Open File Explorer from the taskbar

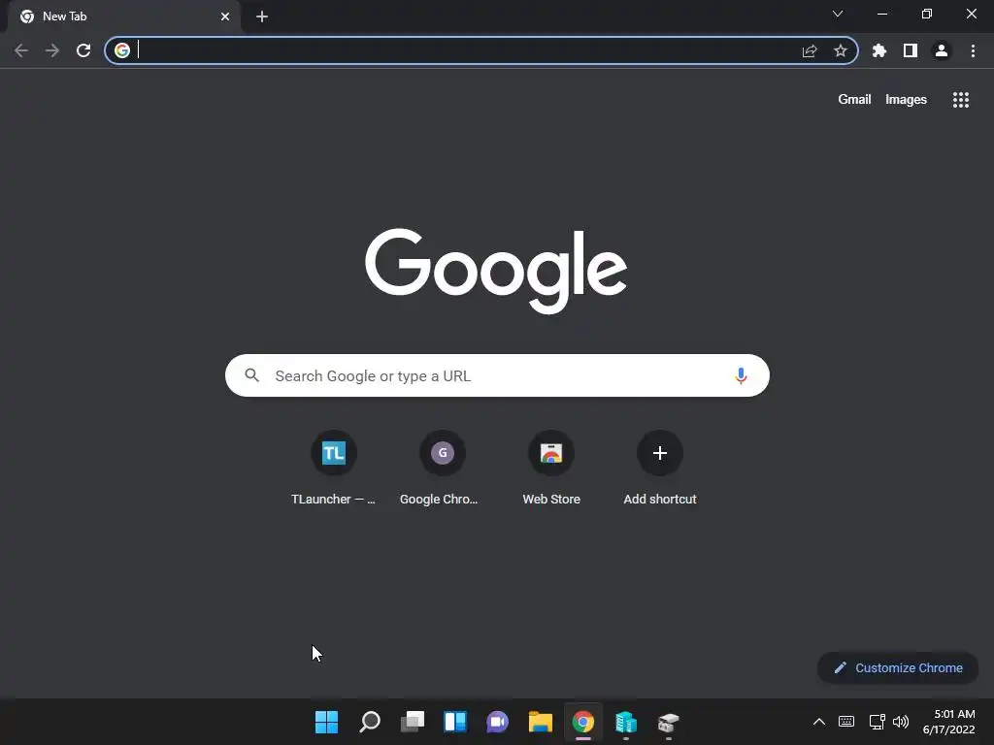pyautogui.click(x=541, y=722)
